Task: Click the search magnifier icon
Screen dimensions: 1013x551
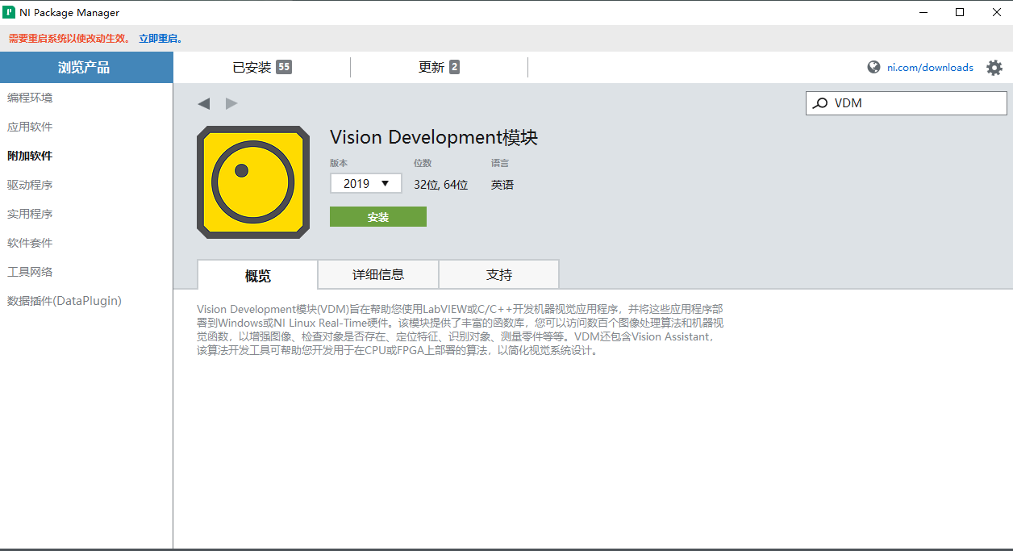Action: click(819, 103)
